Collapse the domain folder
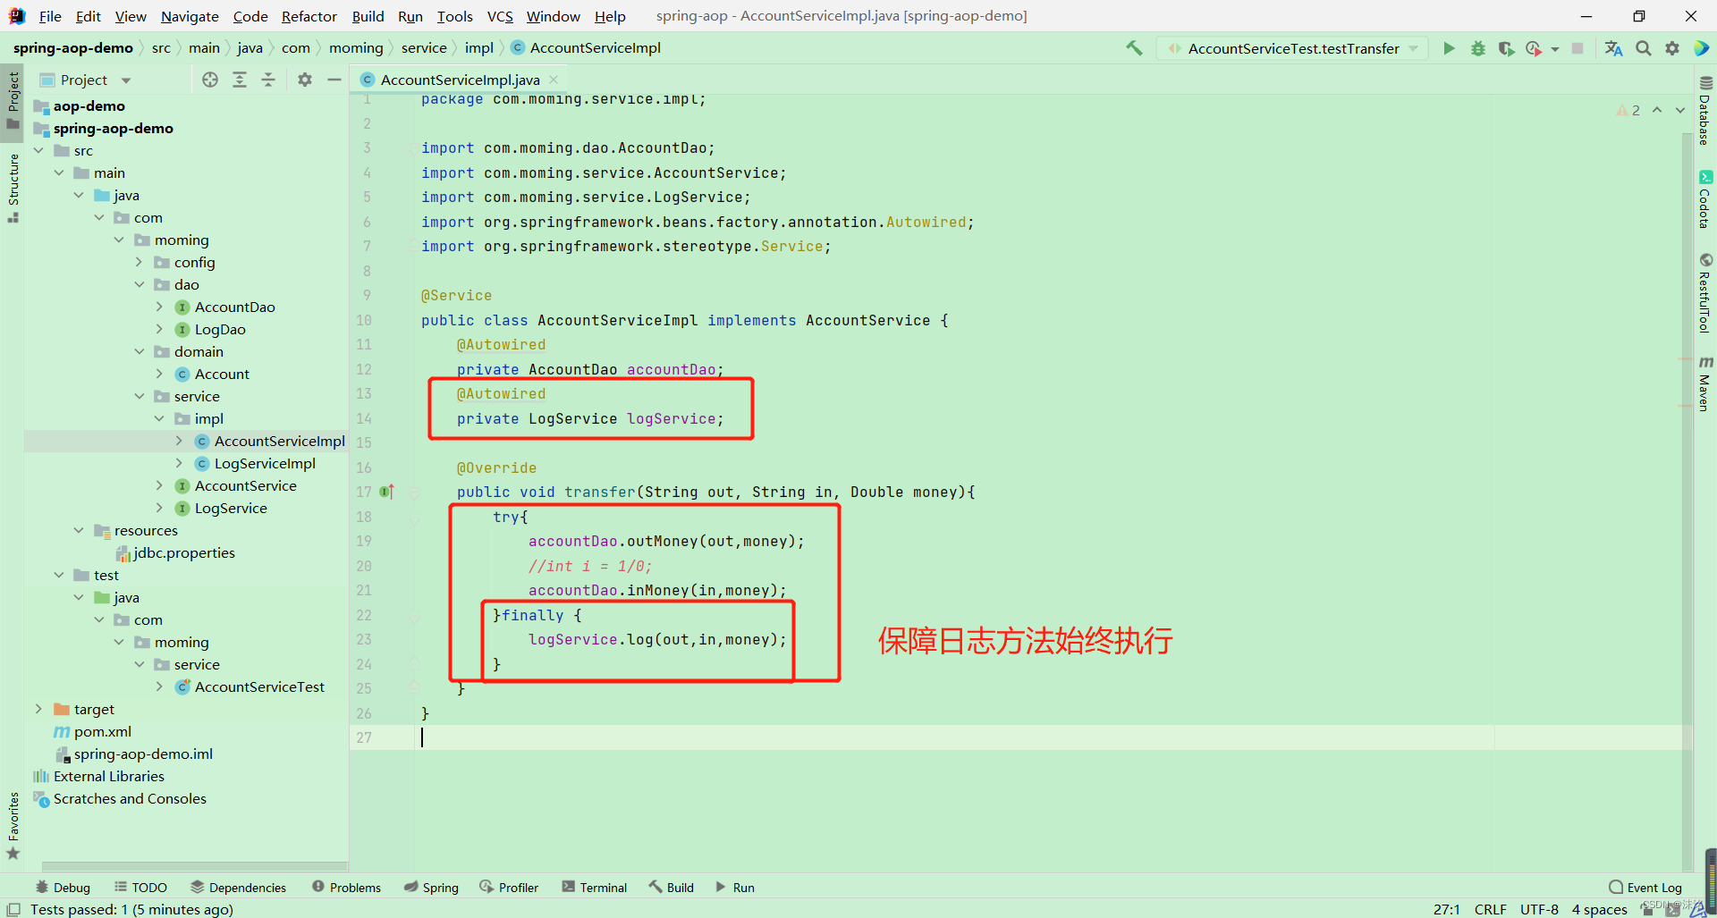Viewport: 1717px width, 918px height. tap(140, 351)
